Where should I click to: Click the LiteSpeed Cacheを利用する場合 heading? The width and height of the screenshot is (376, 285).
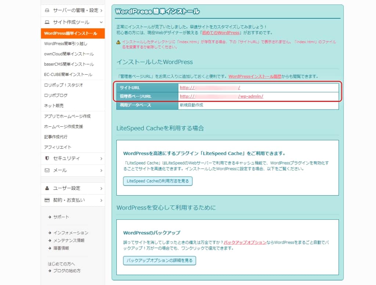tap(160, 128)
